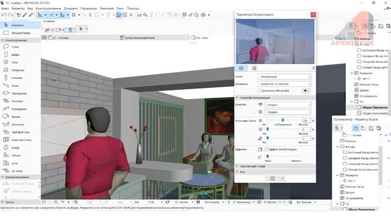Screen dimensions: 391x220
Task: Open the Параметры menu
Action: pyautogui.click(x=89, y=9)
